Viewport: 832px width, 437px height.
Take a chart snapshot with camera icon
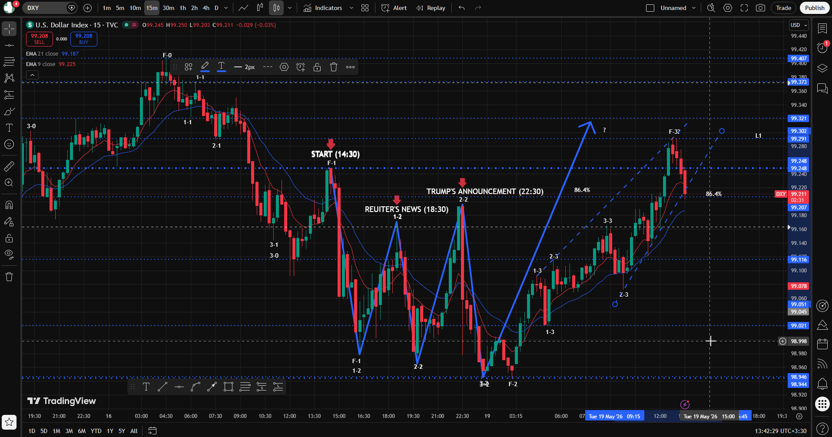pos(760,8)
